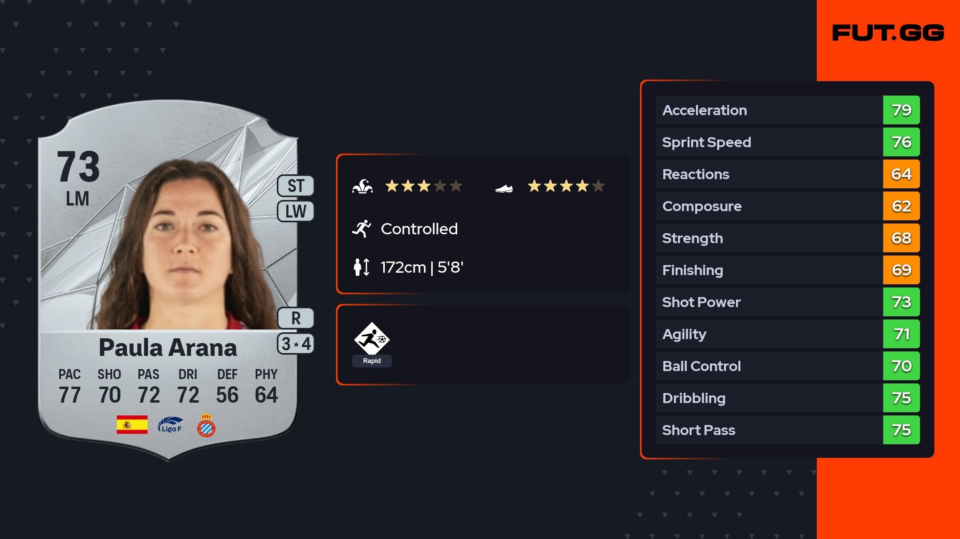Click the Espanyol club crest
This screenshot has width=960, height=539.
[x=206, y=425]
